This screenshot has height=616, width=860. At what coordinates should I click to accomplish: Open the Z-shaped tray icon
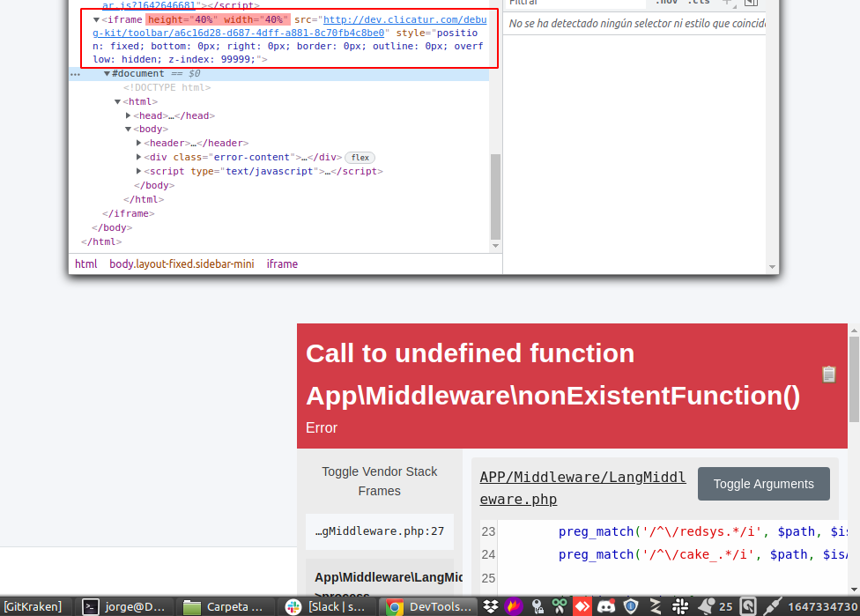tap(656, 606)
